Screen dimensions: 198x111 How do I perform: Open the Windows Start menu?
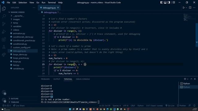coord(70,109)
